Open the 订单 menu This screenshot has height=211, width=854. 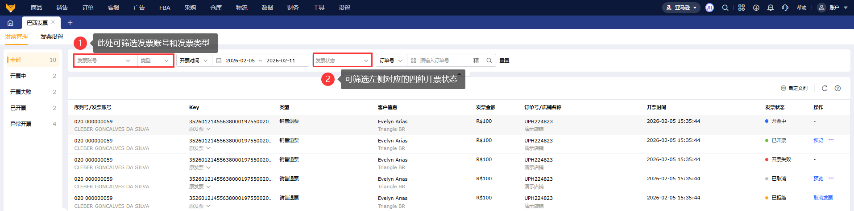click(x=88, y=8)
